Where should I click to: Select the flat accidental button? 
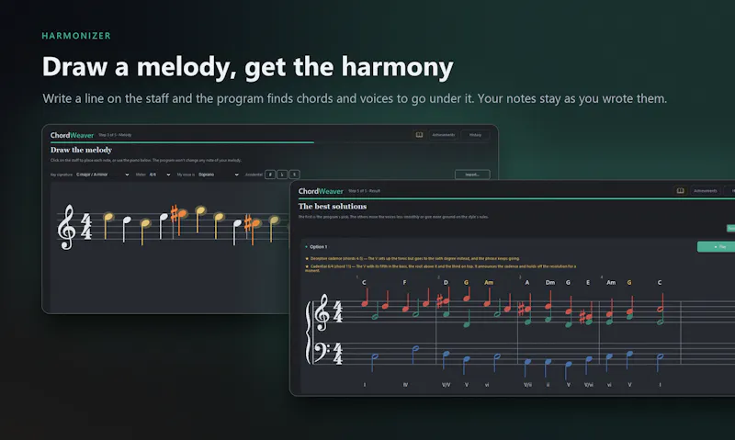pyautogui.click(x=282, y=175)
